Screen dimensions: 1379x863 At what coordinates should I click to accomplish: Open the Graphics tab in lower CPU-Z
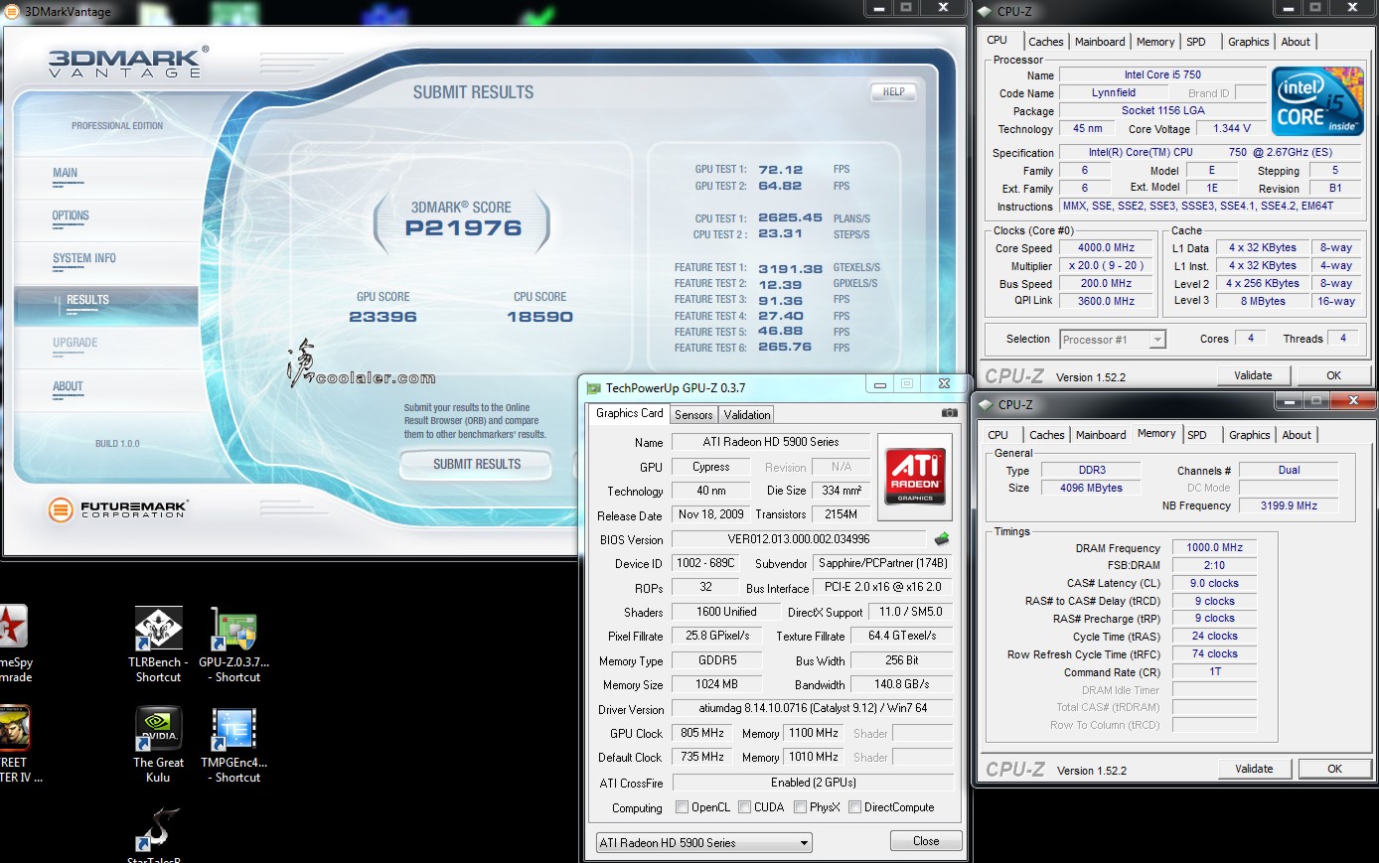1249,435
